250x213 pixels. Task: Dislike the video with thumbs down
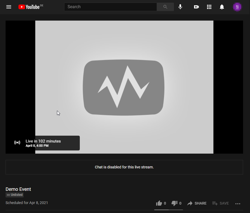pyautogui.click(x=174, y=203)
